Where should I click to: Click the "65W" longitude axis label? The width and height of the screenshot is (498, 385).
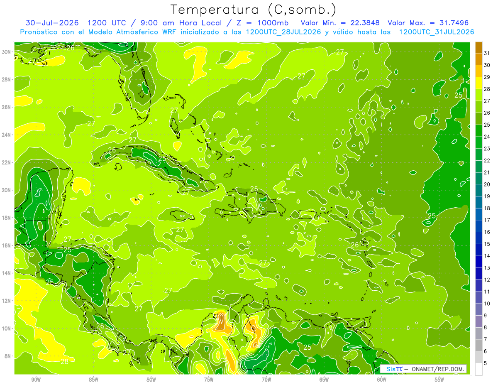pyautogui.click(x=324, y=380)
